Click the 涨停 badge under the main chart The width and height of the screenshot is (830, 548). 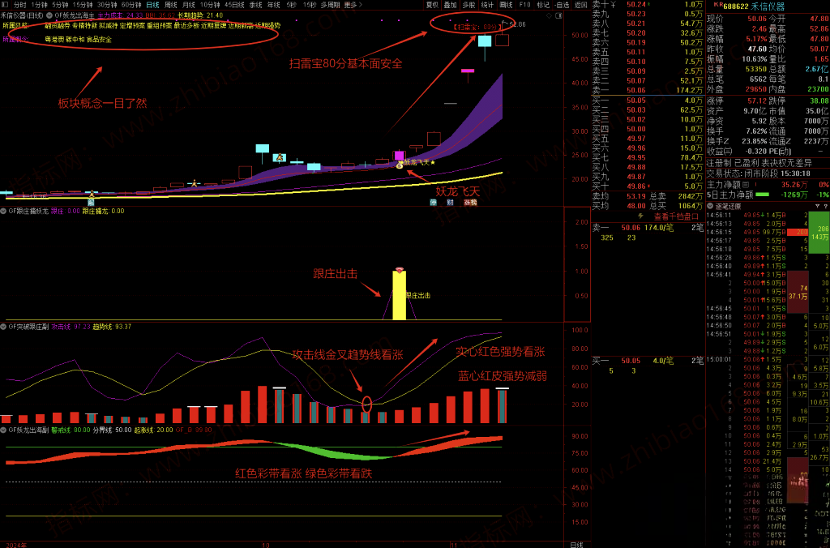click(x=470, y=202)
